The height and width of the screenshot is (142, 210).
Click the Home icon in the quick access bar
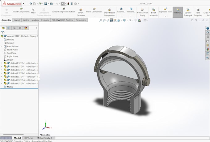(31, 4)
